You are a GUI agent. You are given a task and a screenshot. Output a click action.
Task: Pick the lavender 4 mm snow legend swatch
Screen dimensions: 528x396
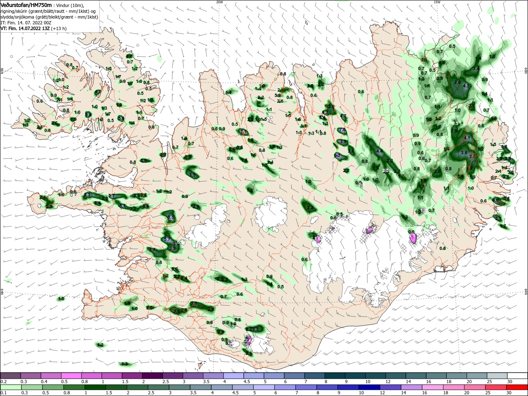click(x=233, y=375)
